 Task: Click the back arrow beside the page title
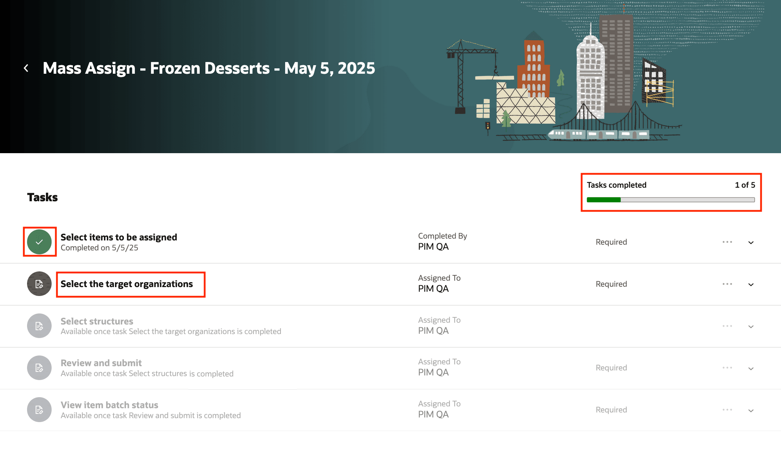pos(26,68)
